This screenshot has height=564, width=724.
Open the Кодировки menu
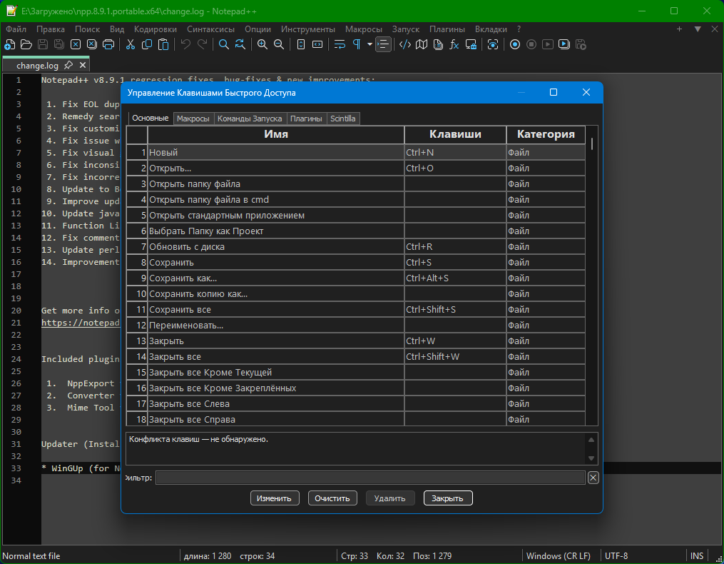click(x=155, y=29)
